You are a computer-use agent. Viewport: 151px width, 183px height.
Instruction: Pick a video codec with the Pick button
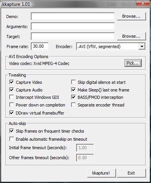133,63
